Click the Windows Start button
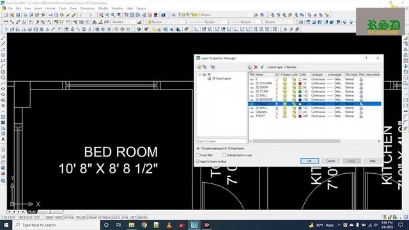 tap(6, 225)
